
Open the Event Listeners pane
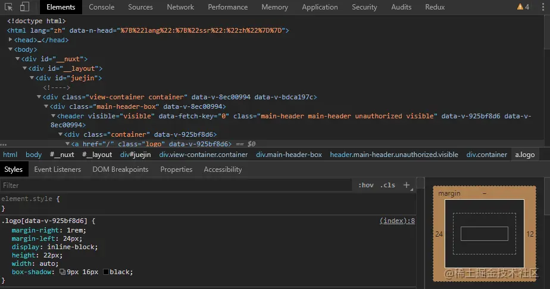click(x=58, y=169)
